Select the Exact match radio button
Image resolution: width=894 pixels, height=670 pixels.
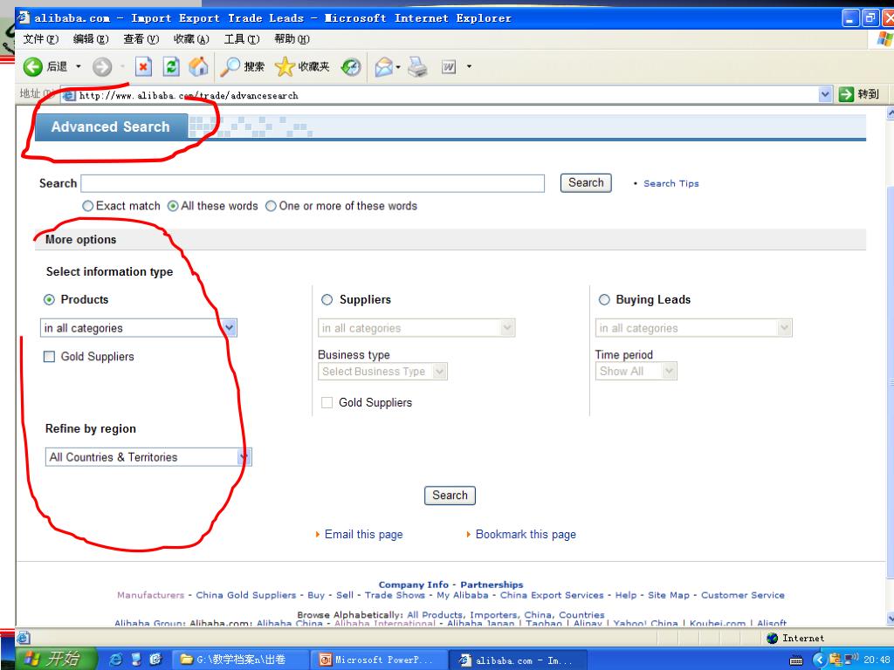click(x=87, y=206)
